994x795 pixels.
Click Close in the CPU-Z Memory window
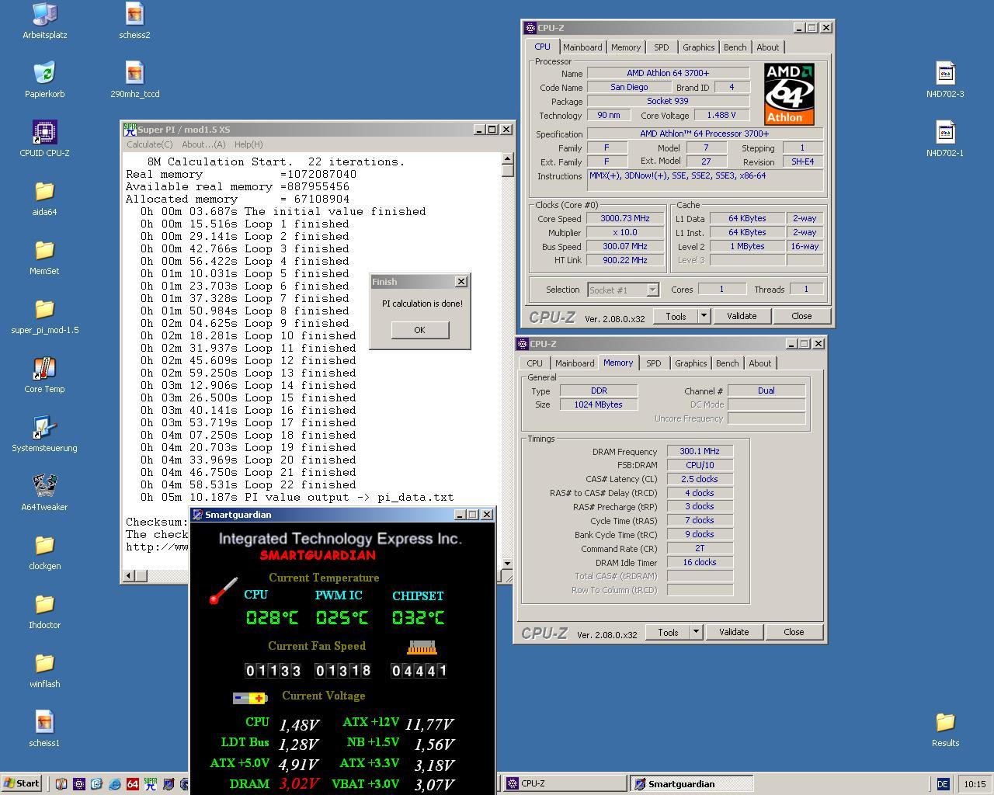point(794,632)
